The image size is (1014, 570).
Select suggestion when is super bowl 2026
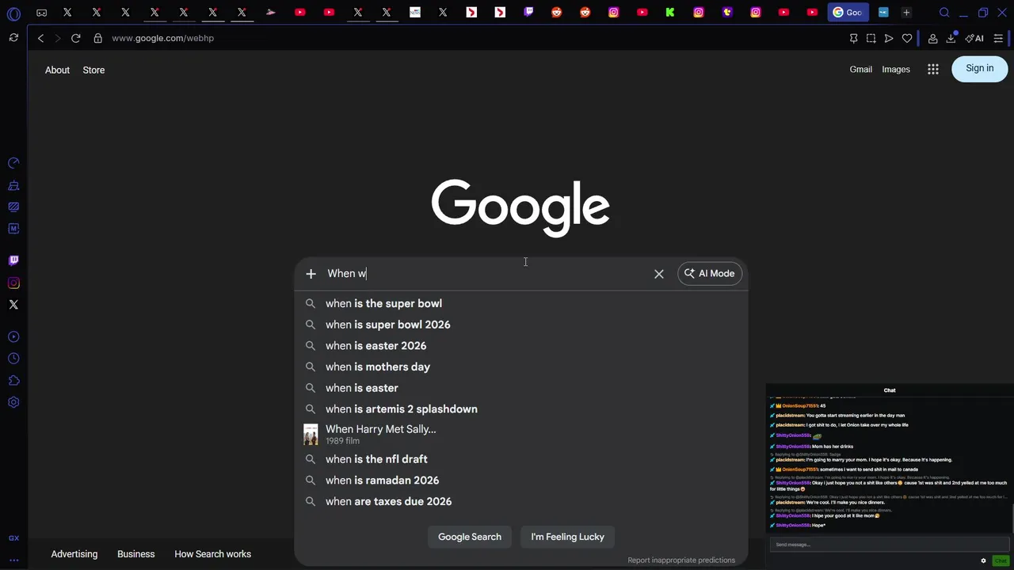pyautogui.click(x=521, y=325)
